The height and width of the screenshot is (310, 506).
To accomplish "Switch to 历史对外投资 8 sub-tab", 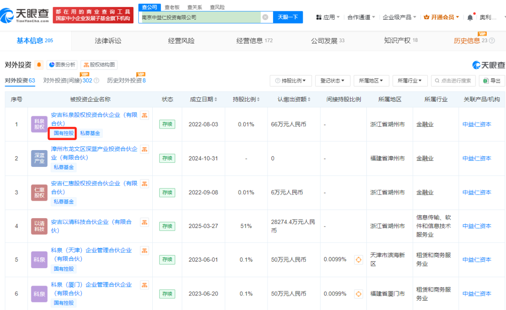I will tap(126, 80).
